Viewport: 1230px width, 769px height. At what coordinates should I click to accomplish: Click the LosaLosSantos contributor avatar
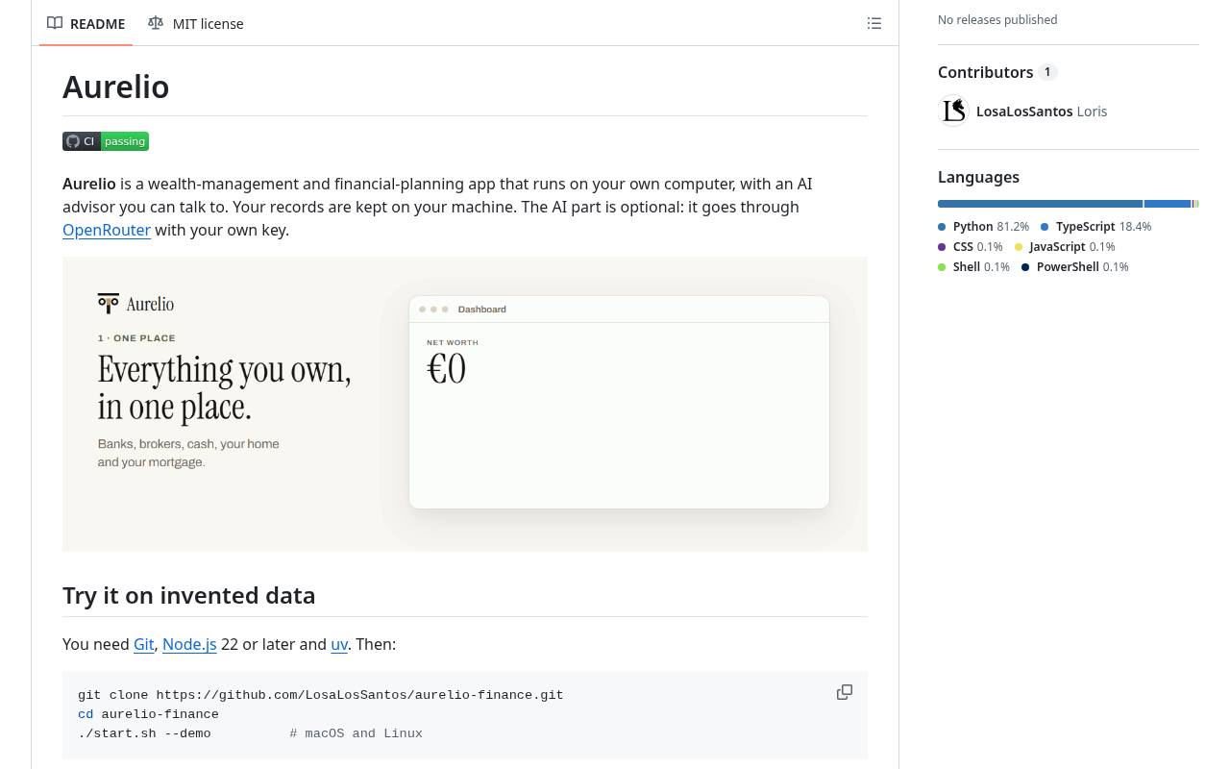coord(953,111)
